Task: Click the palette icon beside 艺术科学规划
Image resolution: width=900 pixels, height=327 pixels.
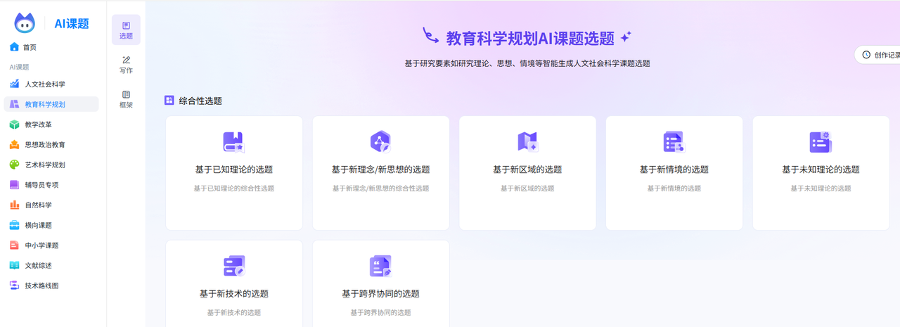Action: [x=14, y=165]
